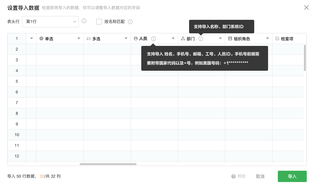
Task: Enable the 按名称匹配 checkbox
Action: 99,22
